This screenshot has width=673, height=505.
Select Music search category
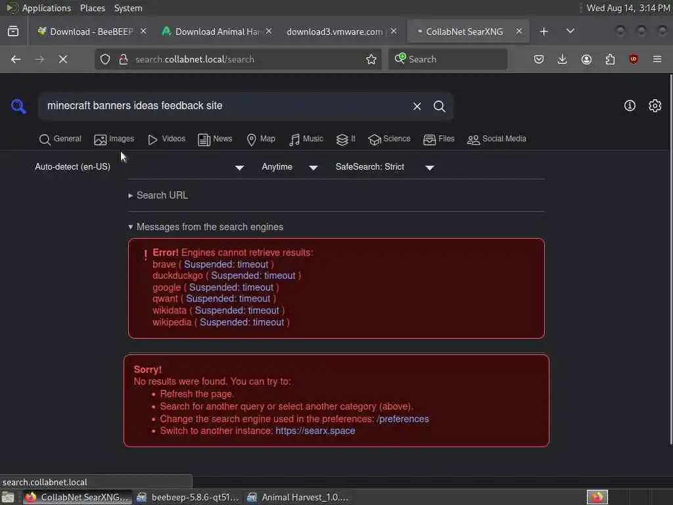tap(306, 139)
